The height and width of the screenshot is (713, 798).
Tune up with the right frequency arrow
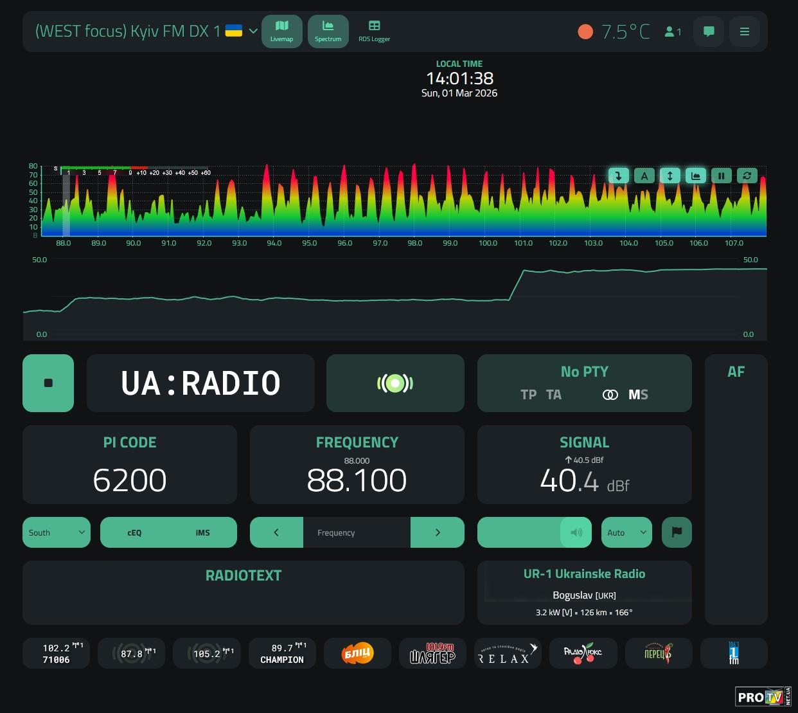(x=438, y=532)
